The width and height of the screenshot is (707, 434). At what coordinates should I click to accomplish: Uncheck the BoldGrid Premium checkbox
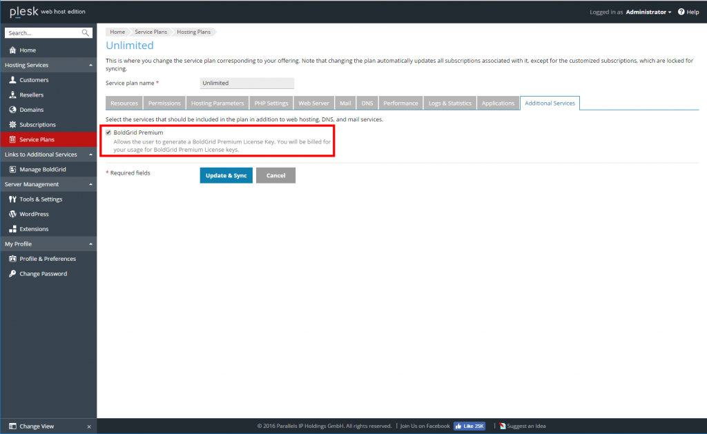point(108,132)
